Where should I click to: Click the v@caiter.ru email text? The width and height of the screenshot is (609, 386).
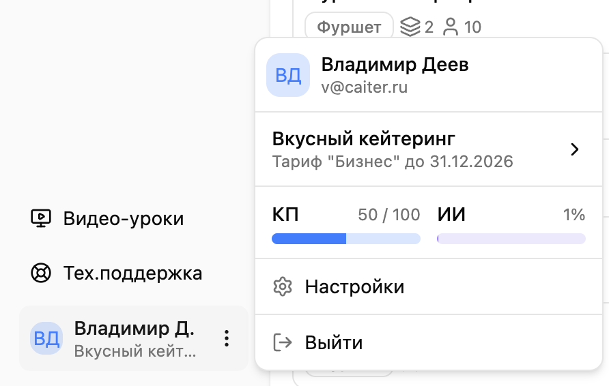pos(365,87)
